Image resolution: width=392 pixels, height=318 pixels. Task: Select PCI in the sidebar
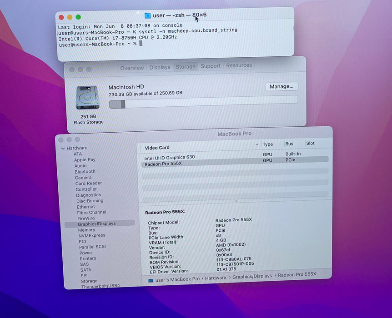(82, 241)
